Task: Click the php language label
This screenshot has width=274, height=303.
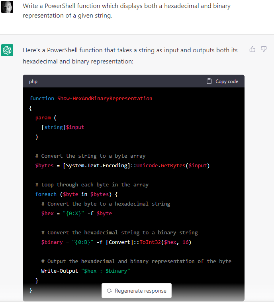Action: [x=33, y=81]
